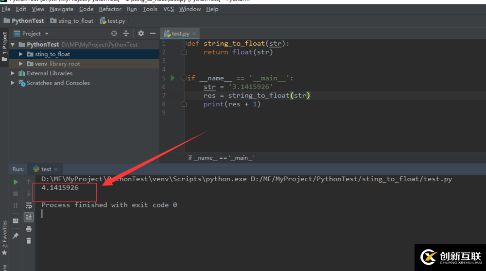Image resolution: width=486 pixels, height=271 pixels.
Task: Select External Libraries in project tree
Action: click(x=50, y=73)
